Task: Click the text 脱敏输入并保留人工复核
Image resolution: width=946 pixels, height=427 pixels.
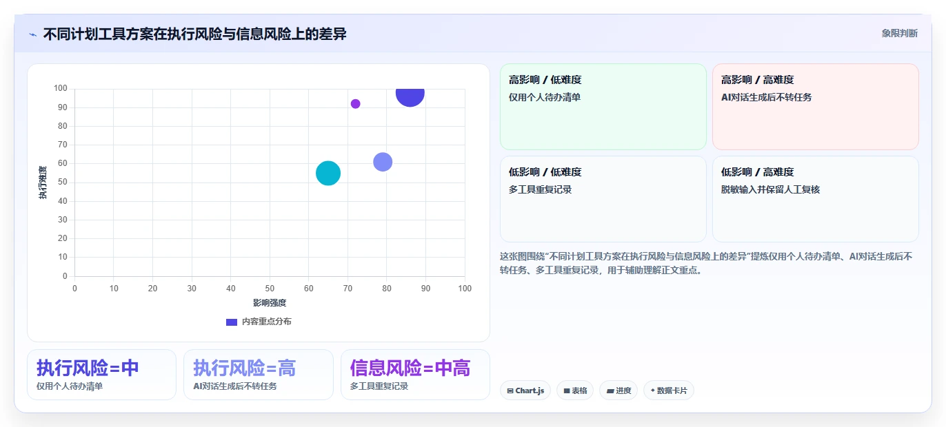Action: (771, 189)
